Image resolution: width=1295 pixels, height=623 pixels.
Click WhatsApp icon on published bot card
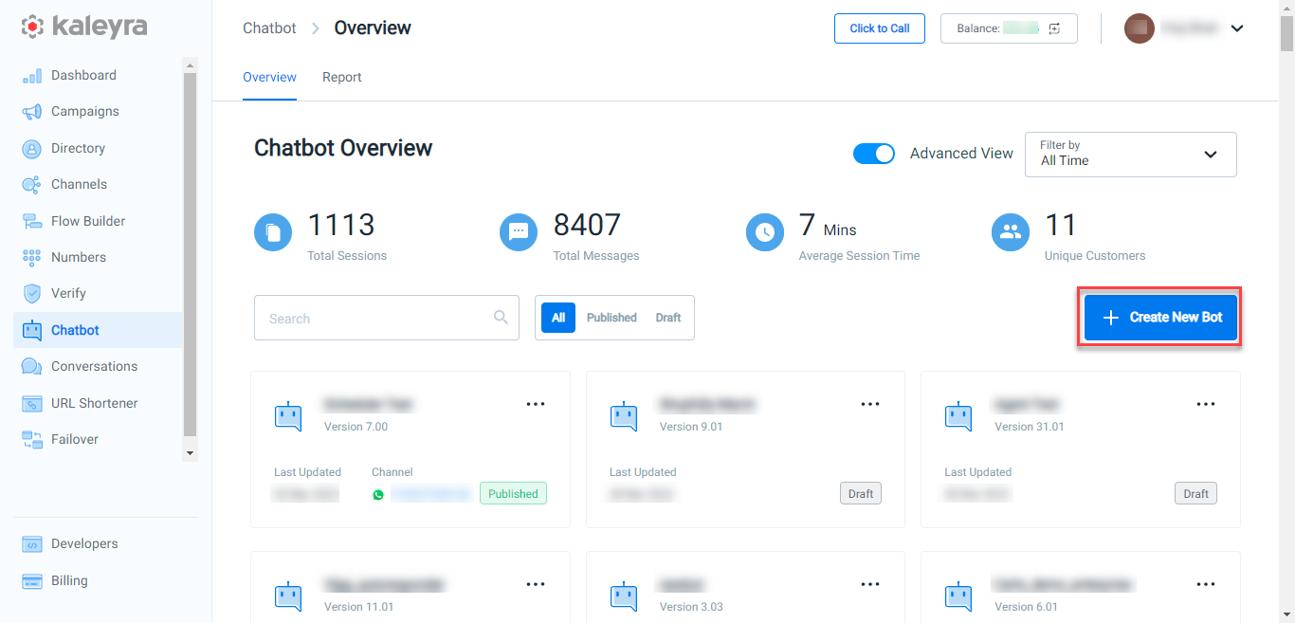click(378, 494)
